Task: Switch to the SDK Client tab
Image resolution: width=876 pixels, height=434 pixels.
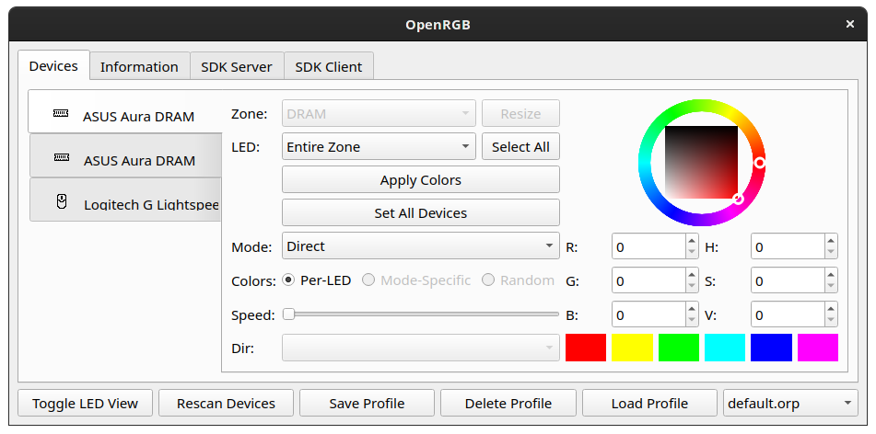Action: coord(329,67)
